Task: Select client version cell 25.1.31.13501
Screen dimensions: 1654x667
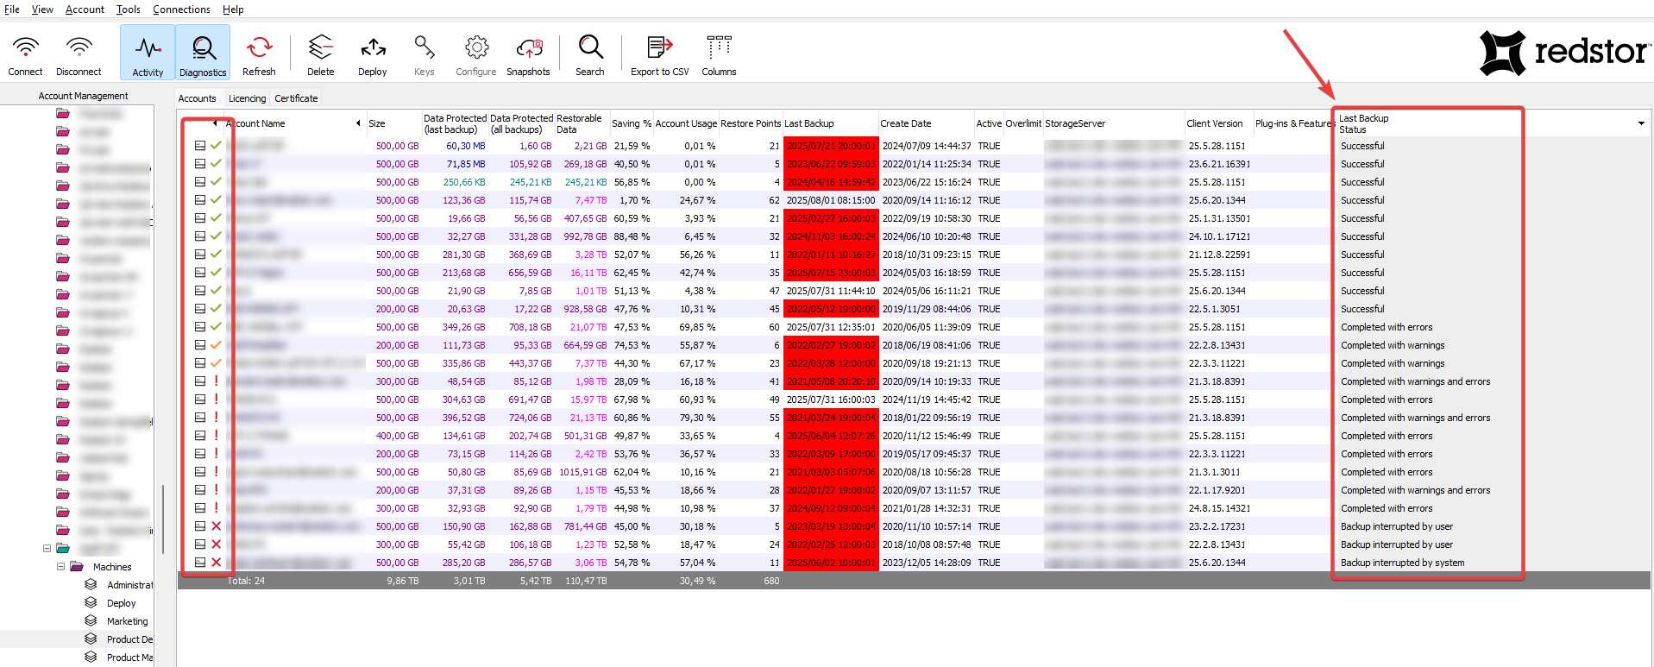Action: tap(1219, 218)
